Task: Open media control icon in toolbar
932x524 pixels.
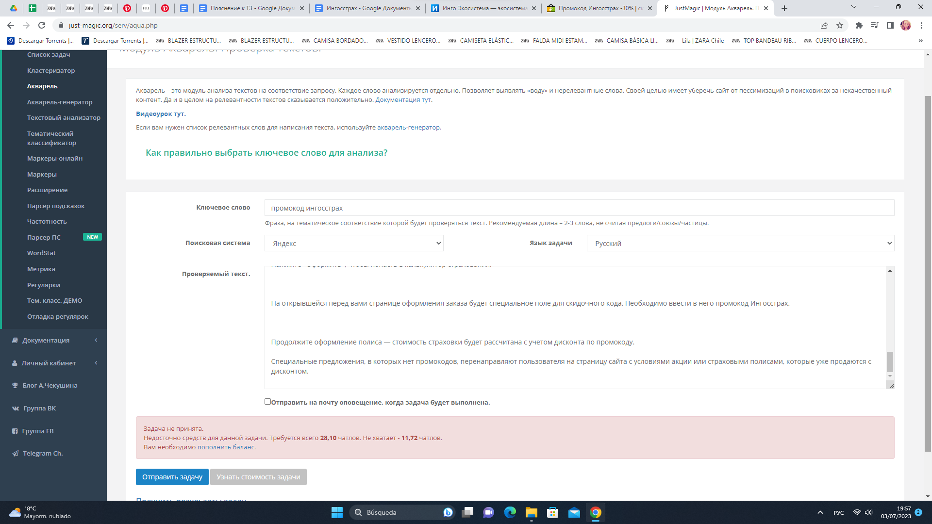Action: tap(874, 25)
